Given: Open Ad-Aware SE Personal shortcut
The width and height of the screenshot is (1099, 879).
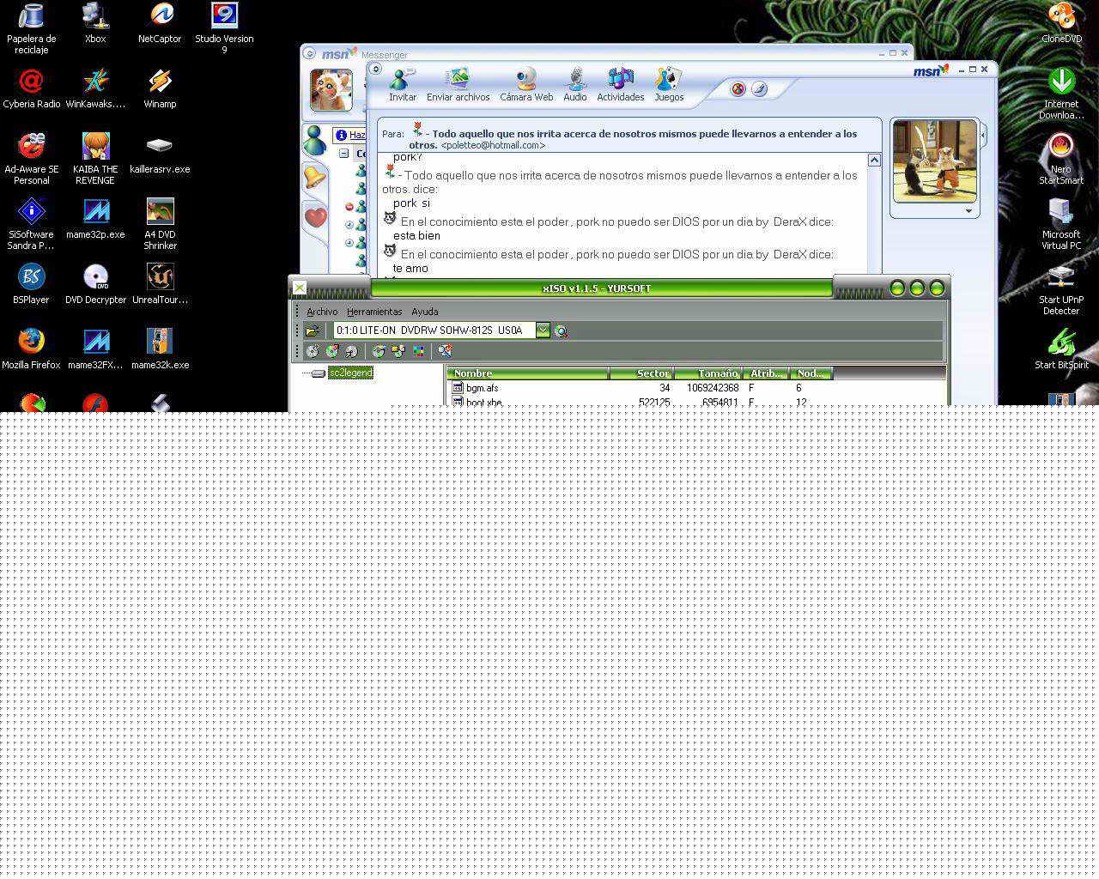Looking at the screenshot, I should (x=32, y=160).
